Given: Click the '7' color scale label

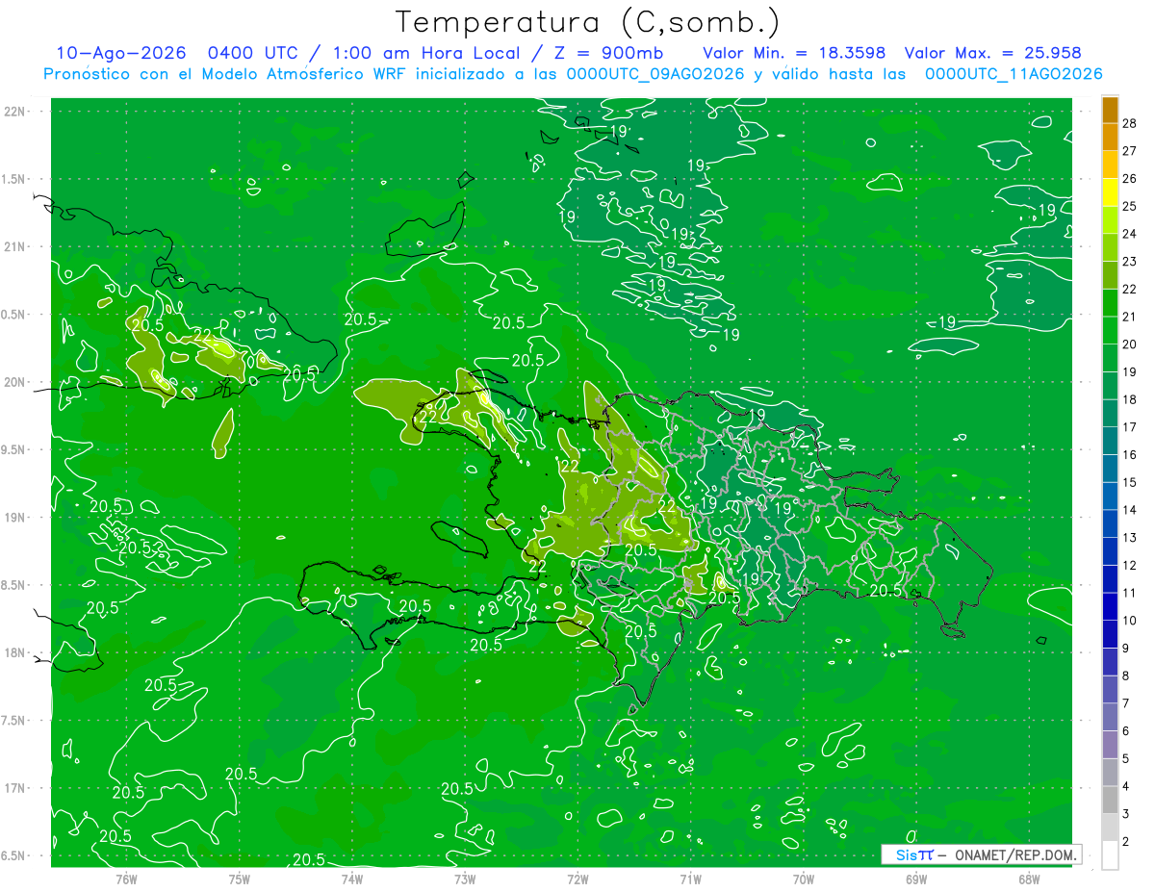Looking at the screenshot, I should (x=1127, y=703).
